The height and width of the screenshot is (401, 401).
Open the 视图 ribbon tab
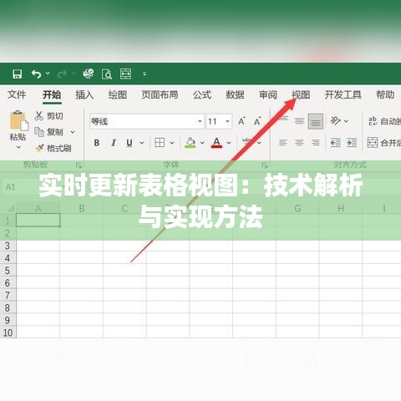pos(301,94)
